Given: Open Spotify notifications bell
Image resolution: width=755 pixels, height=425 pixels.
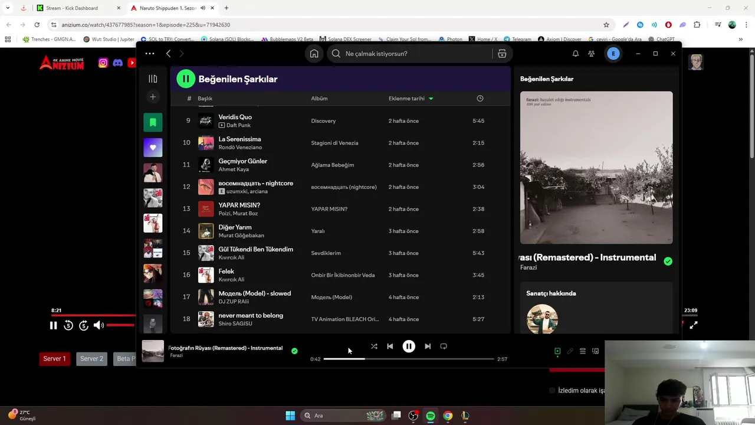Looking at the screenshot, I should coord(576,54).
